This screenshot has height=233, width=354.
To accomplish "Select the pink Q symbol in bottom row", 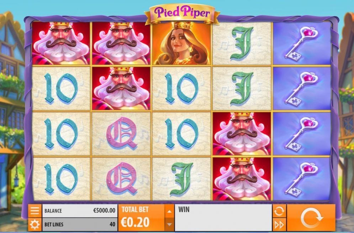I will [x=121, y=179].
